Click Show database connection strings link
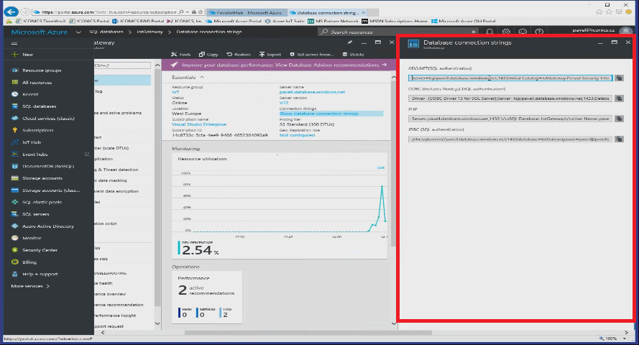The width and height of the screenshot is (639, 345). (318, 114)
